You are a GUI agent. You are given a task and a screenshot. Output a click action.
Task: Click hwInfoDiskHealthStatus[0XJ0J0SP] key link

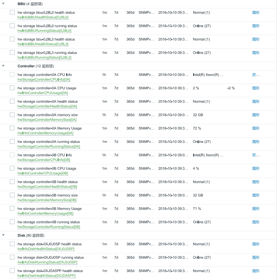click(x=46, y=249)
